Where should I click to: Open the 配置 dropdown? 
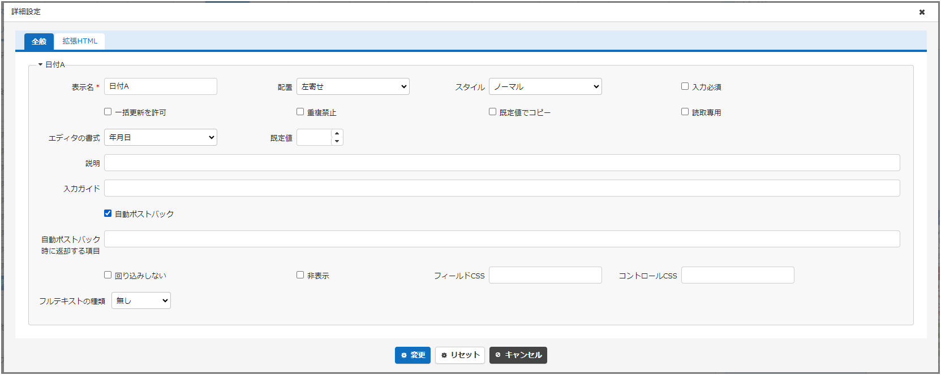tap(353, 86)
